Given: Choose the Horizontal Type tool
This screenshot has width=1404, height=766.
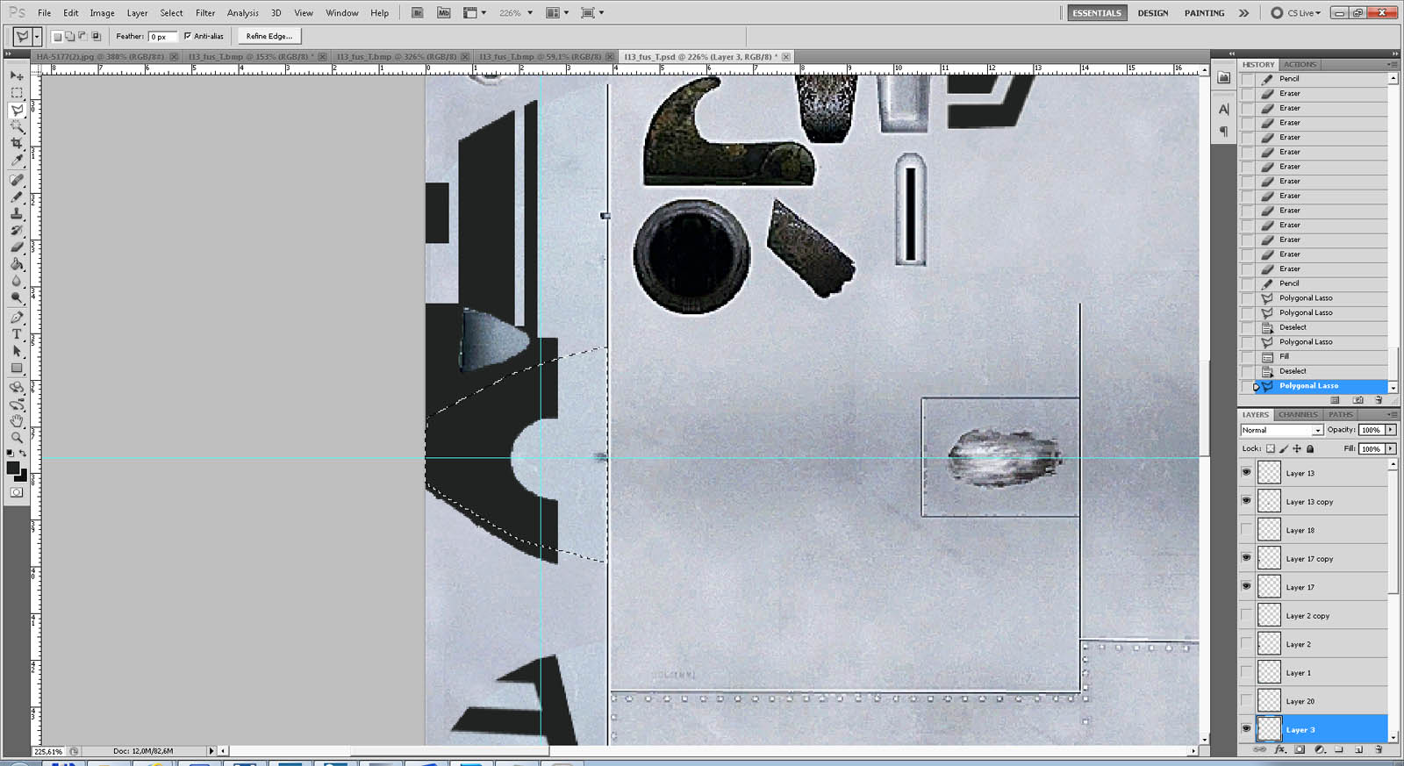Looking at the screenshot, I should [x=17, y=334].
